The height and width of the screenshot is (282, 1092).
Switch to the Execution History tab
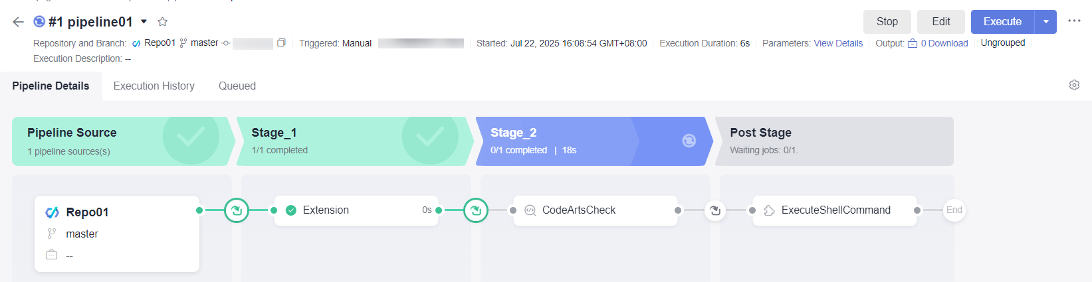(x=154, y=86)
